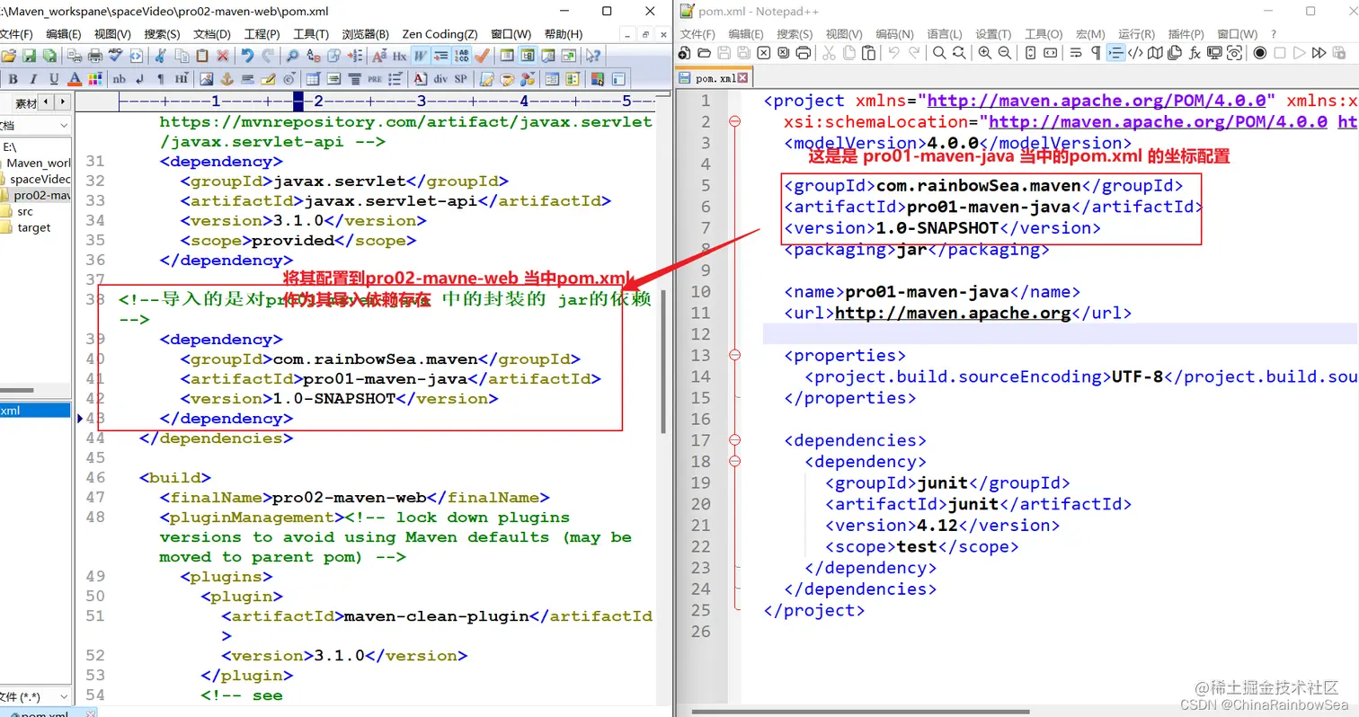Open 工程(P) menu in EditPlus
This screenshot has height=717, width=1359.
tap(262, 34)
